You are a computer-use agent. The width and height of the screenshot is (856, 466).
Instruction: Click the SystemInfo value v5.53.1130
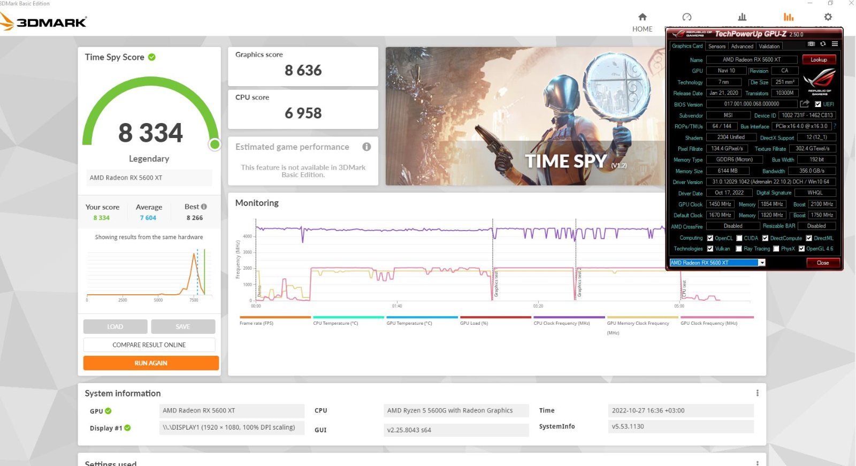[681, 426]
